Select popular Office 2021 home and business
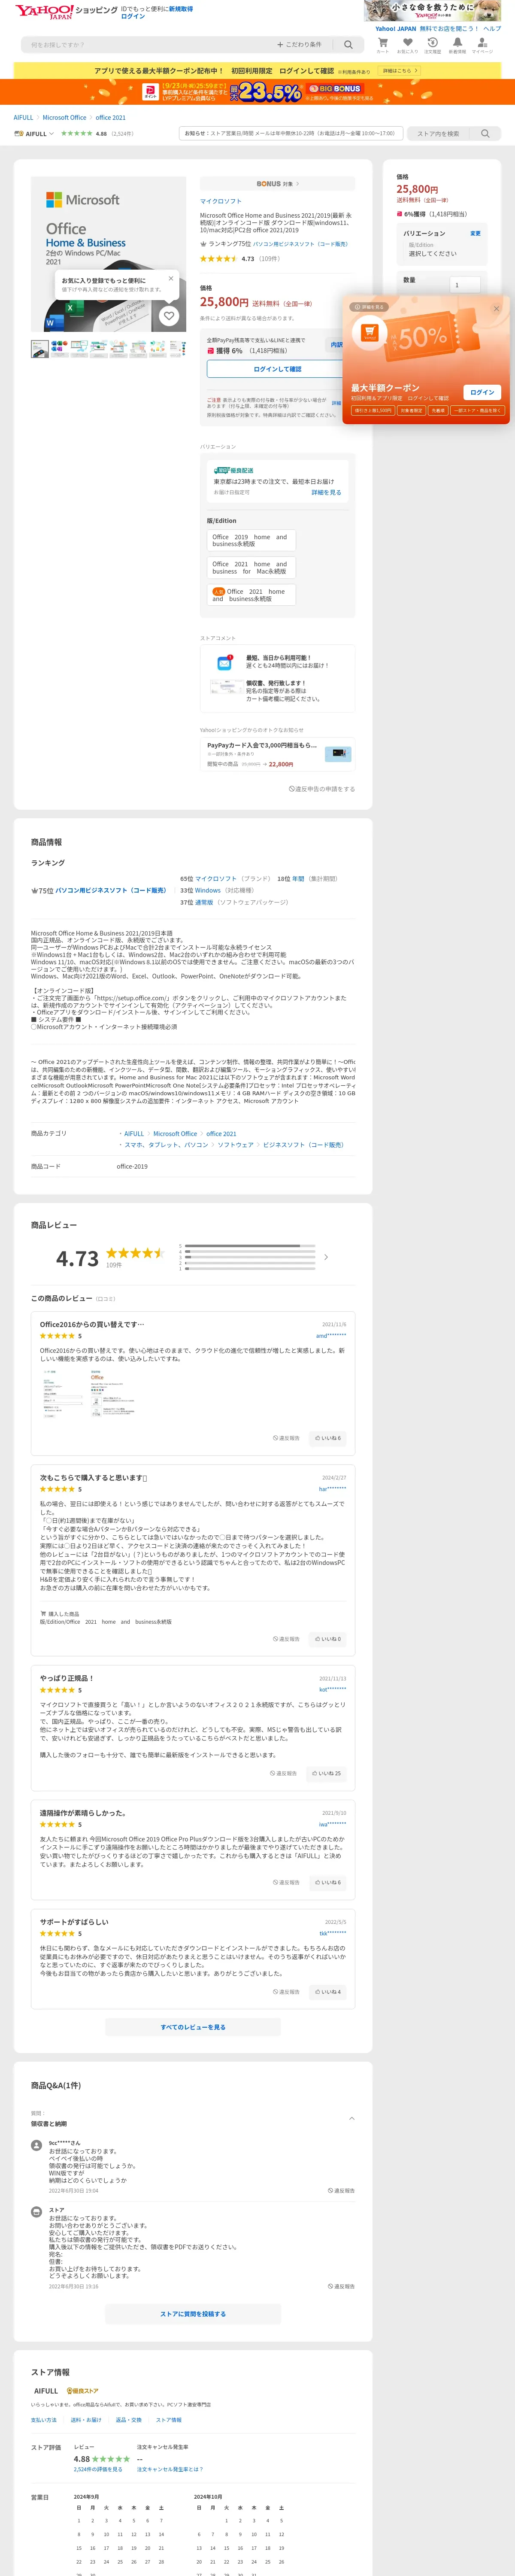This screenshot has height=2576, width=515. pyautogui.click(x=251, y=595)
